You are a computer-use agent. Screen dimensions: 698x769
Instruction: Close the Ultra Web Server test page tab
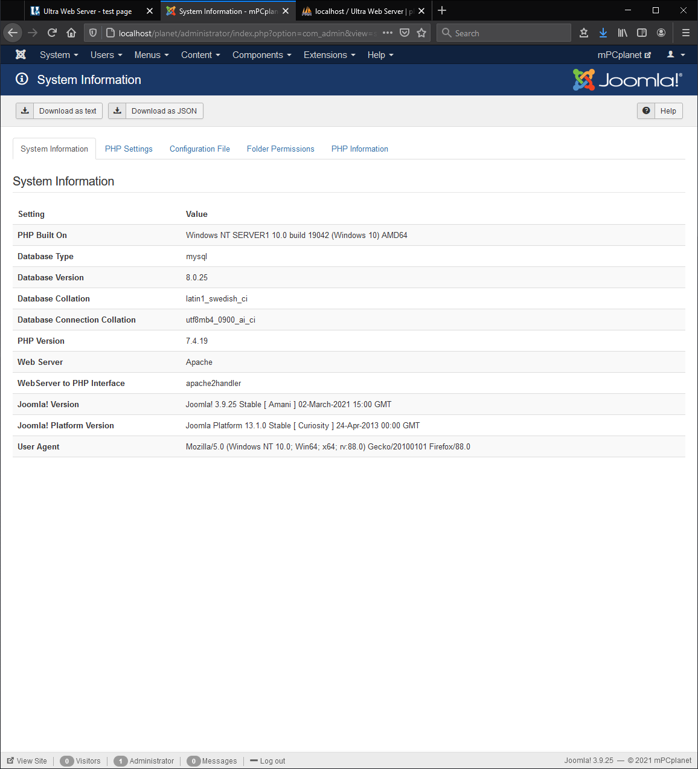[x=150, y=11]
